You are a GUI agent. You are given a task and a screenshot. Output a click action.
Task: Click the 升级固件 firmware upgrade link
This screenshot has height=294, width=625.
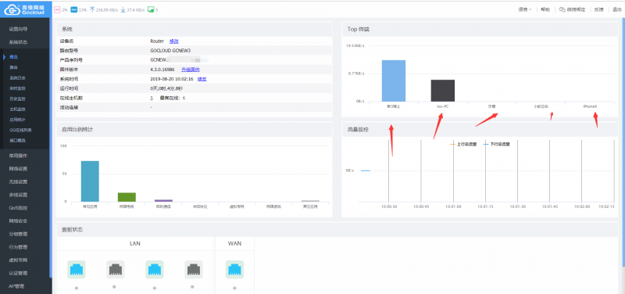click(x=191, y=70)
